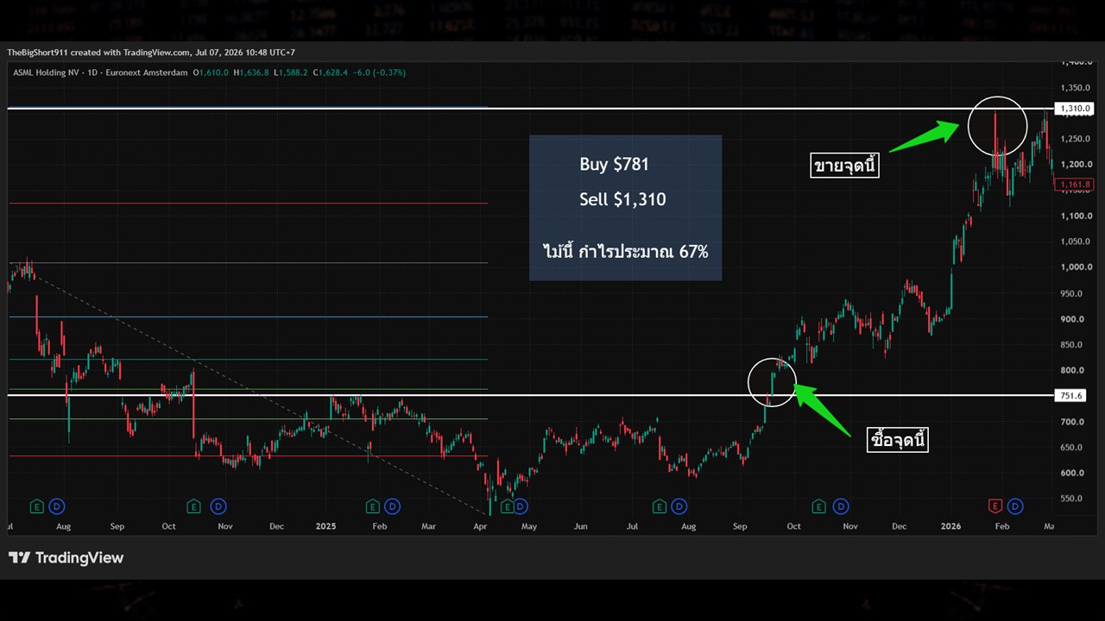
Task: Click the May label on the time axis
Action: (529, 526)
